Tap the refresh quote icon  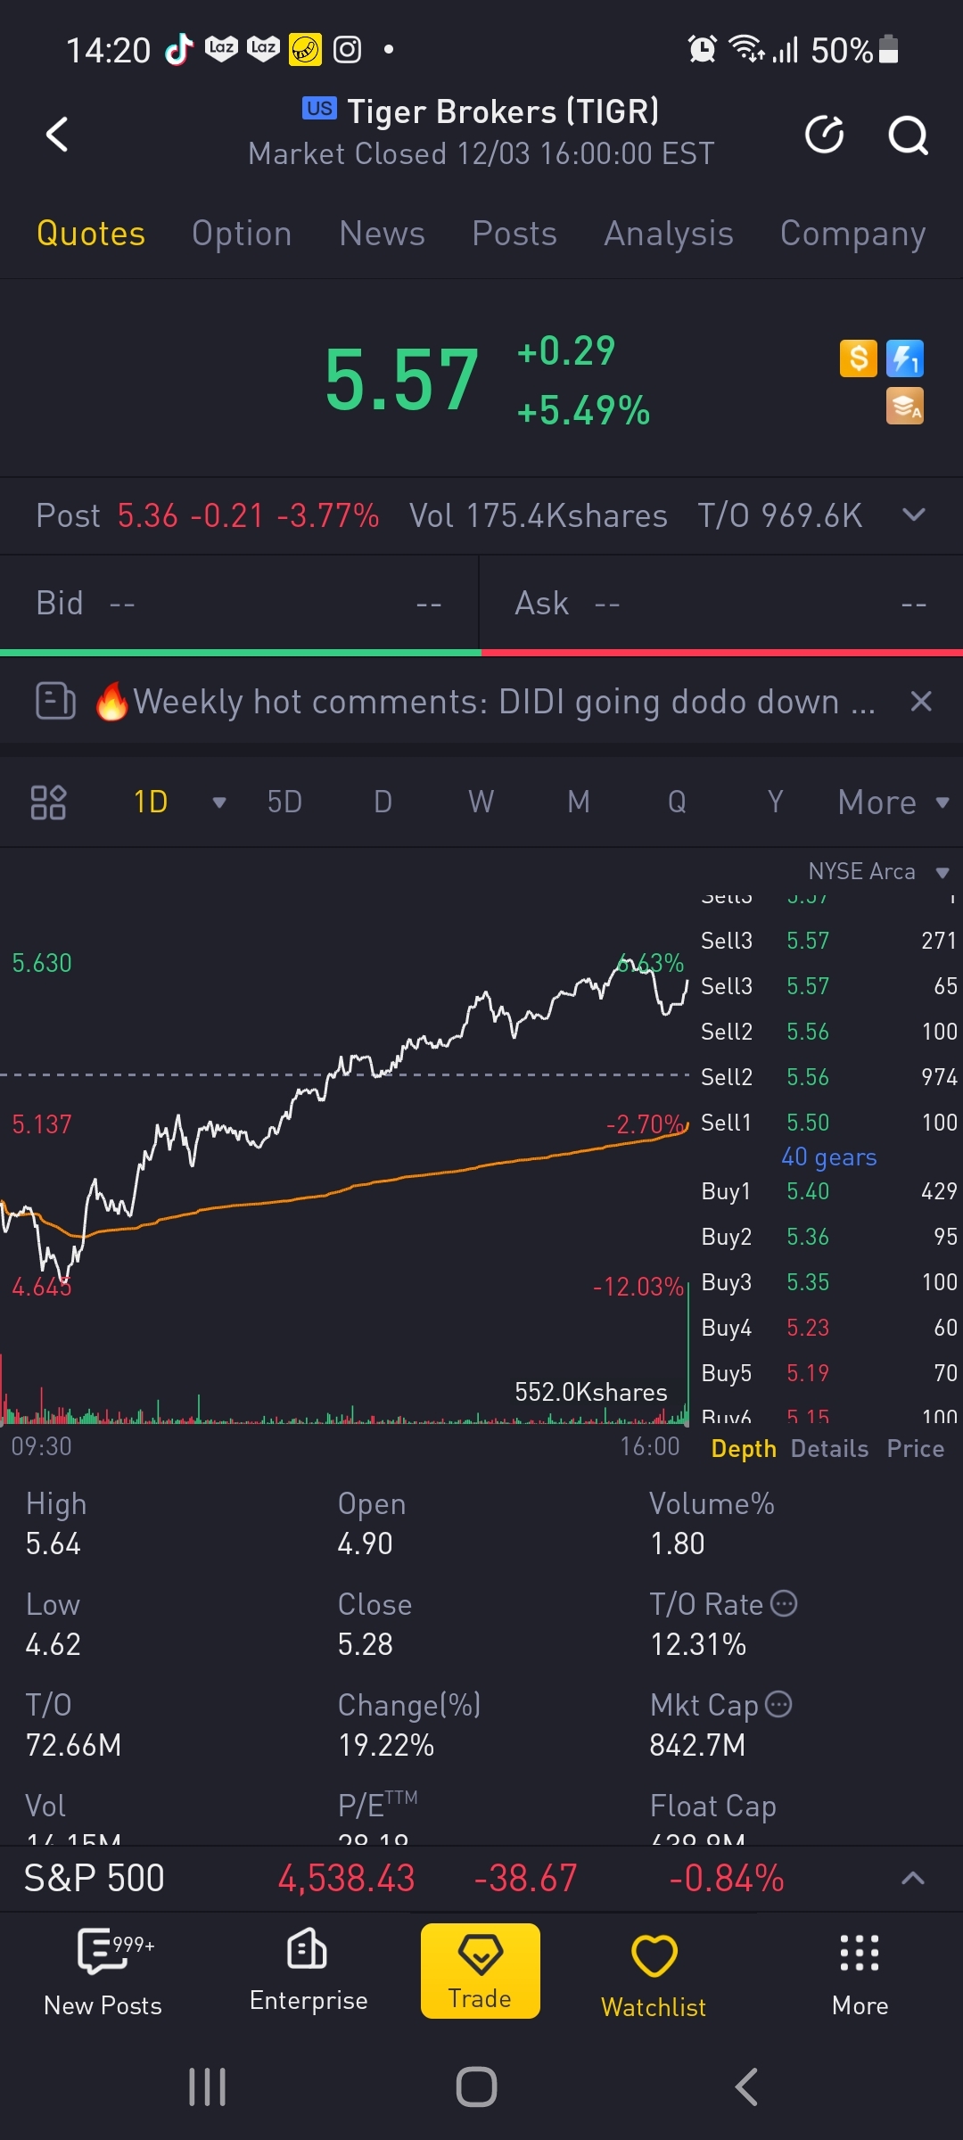(824, 135)
